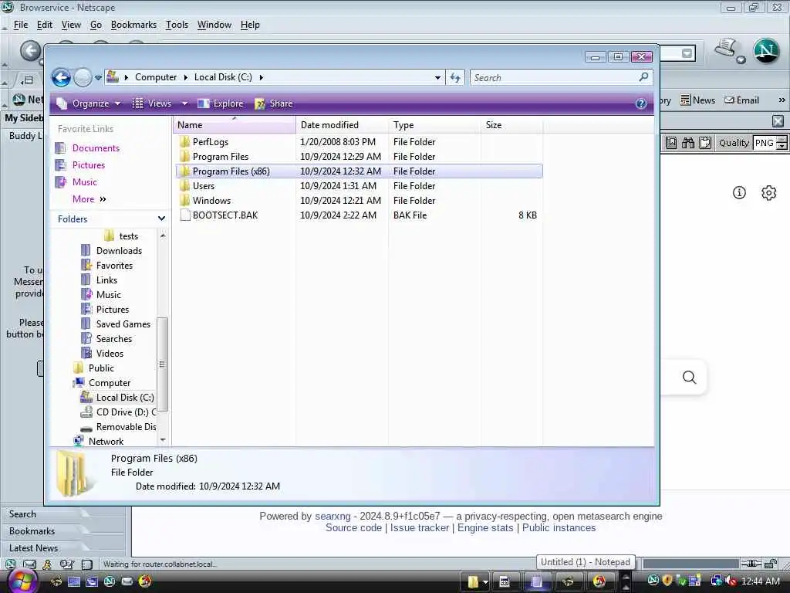Select the Users folder
This screenshot has width=790, height=593.
tap(203, 186)
